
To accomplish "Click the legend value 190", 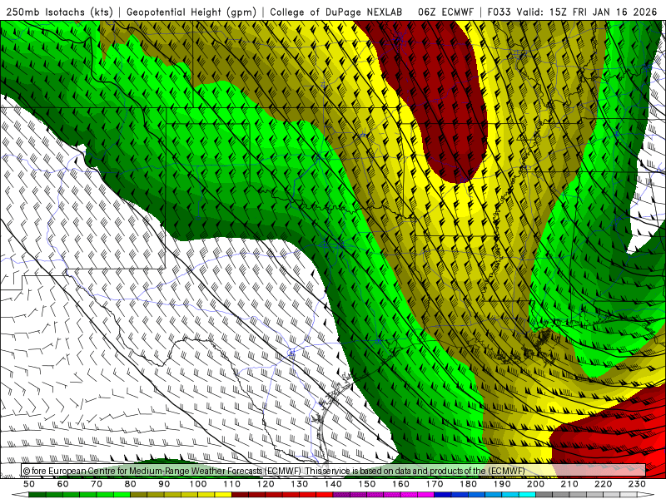I will (502, 484).
